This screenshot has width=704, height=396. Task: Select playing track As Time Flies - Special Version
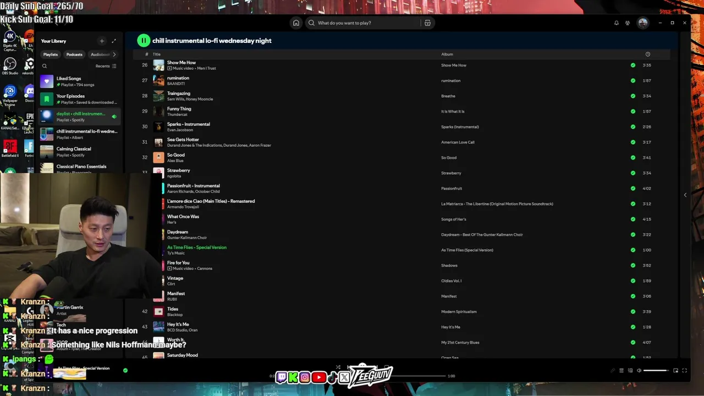point(197,248)
